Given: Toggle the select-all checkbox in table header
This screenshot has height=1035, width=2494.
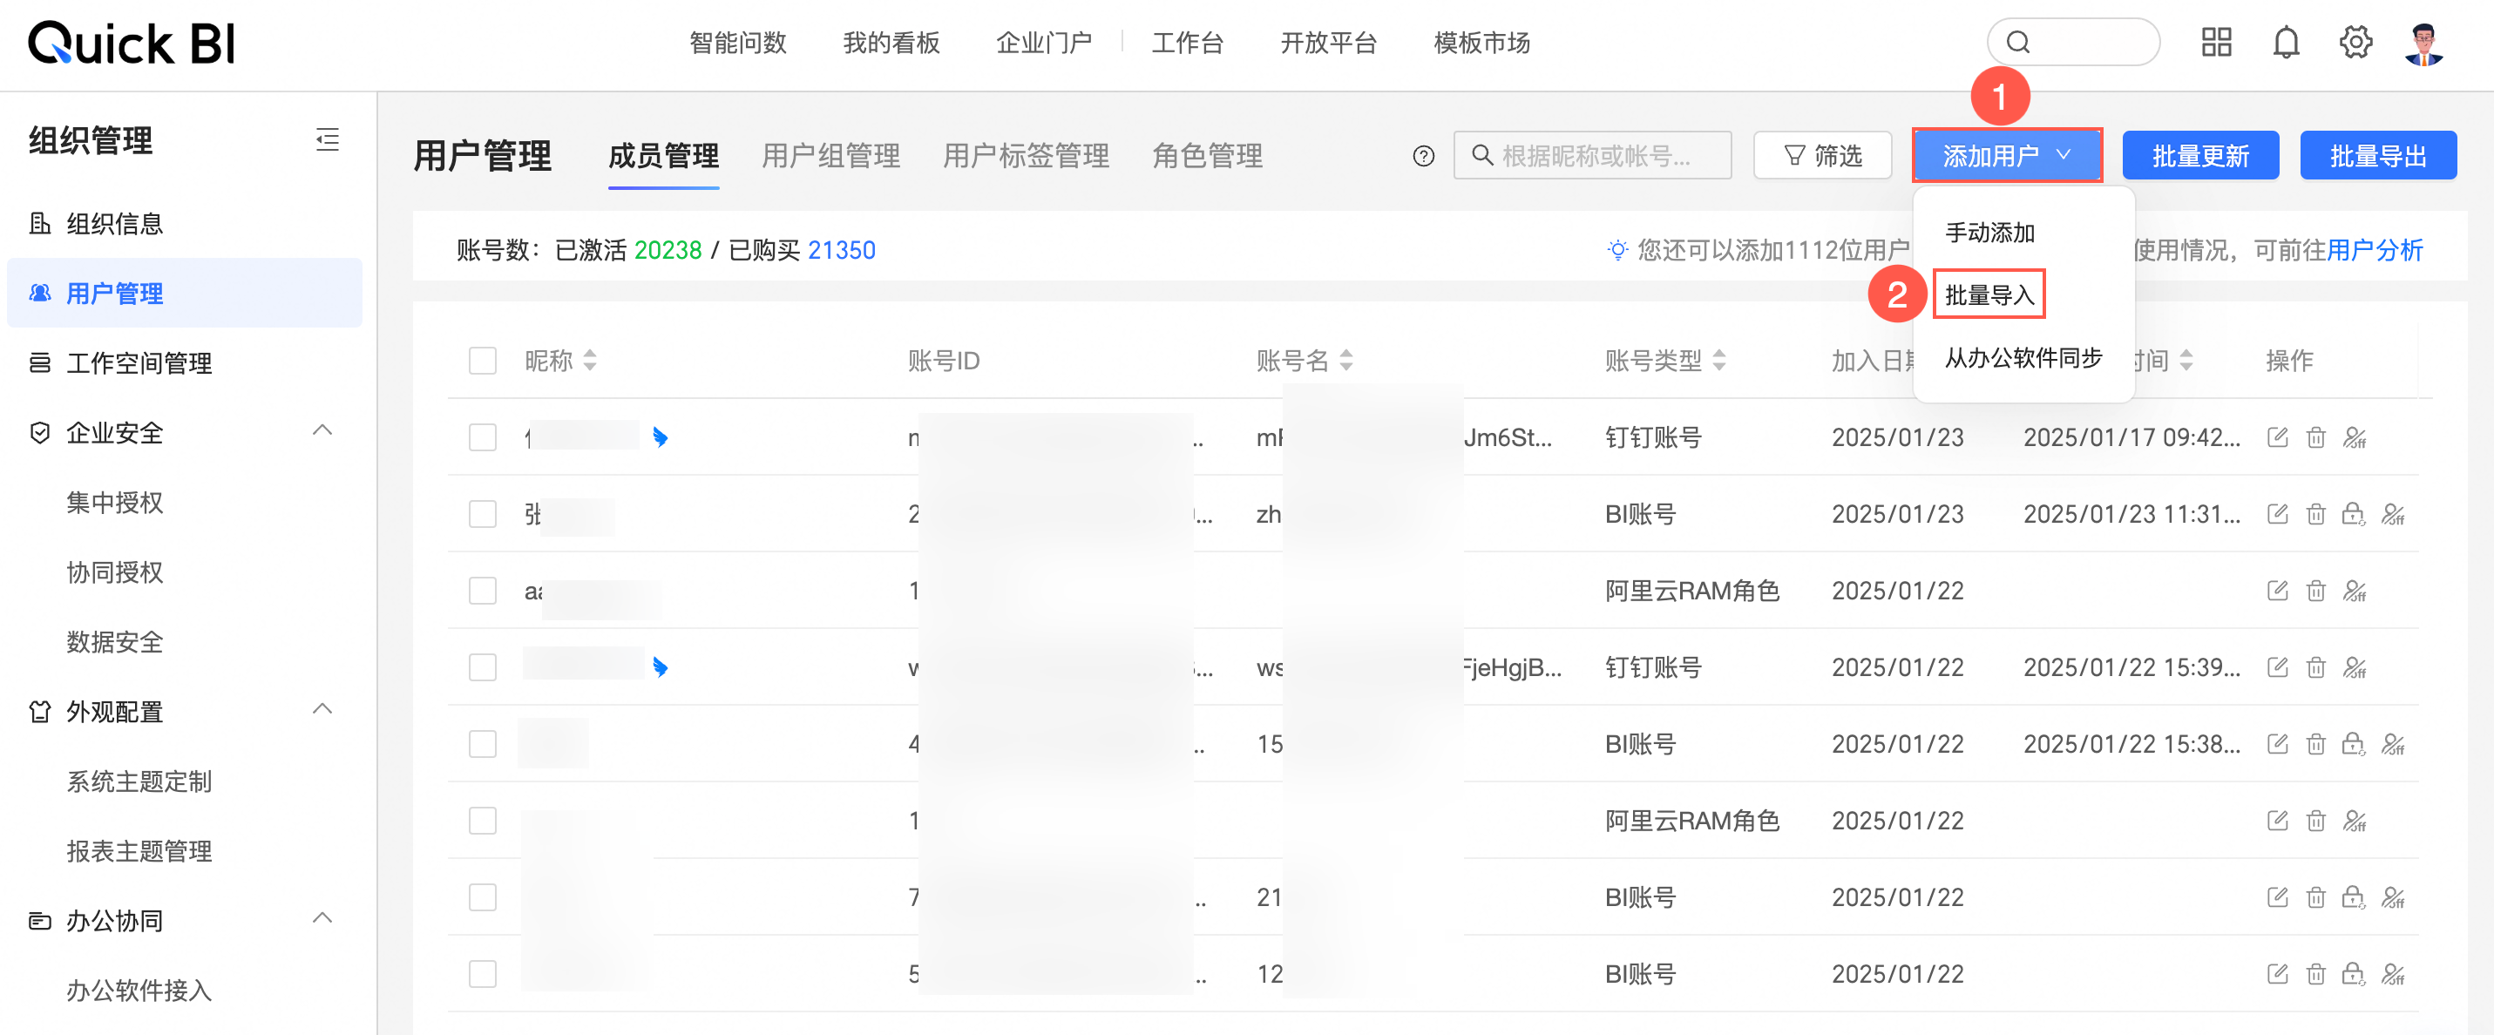Looking at the screenshot, I should tap(482, 362).
